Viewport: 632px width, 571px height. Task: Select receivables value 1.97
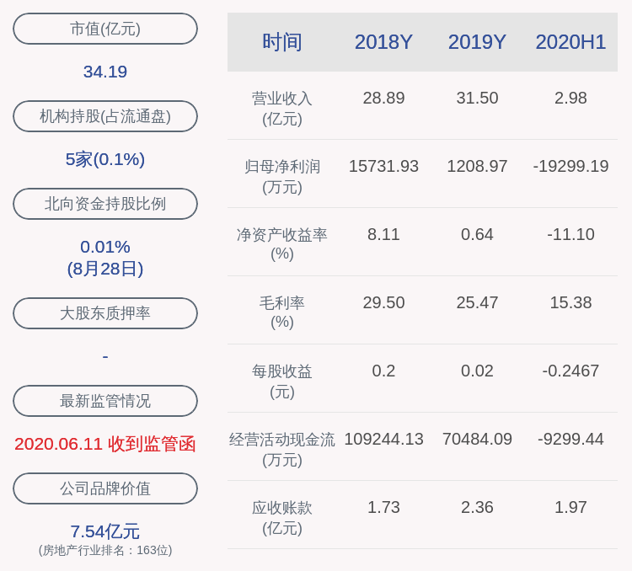point(570,507)
